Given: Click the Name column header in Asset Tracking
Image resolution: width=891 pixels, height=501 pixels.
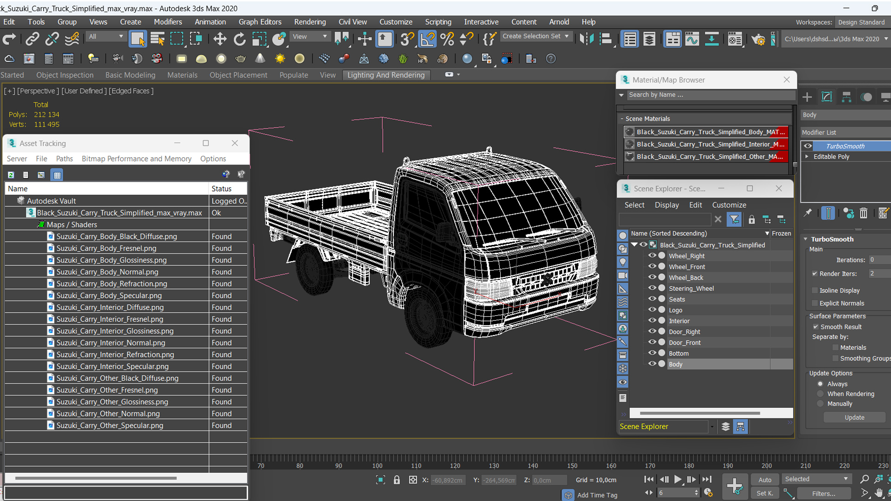Looking at the screenshot, I should [107, 189].
